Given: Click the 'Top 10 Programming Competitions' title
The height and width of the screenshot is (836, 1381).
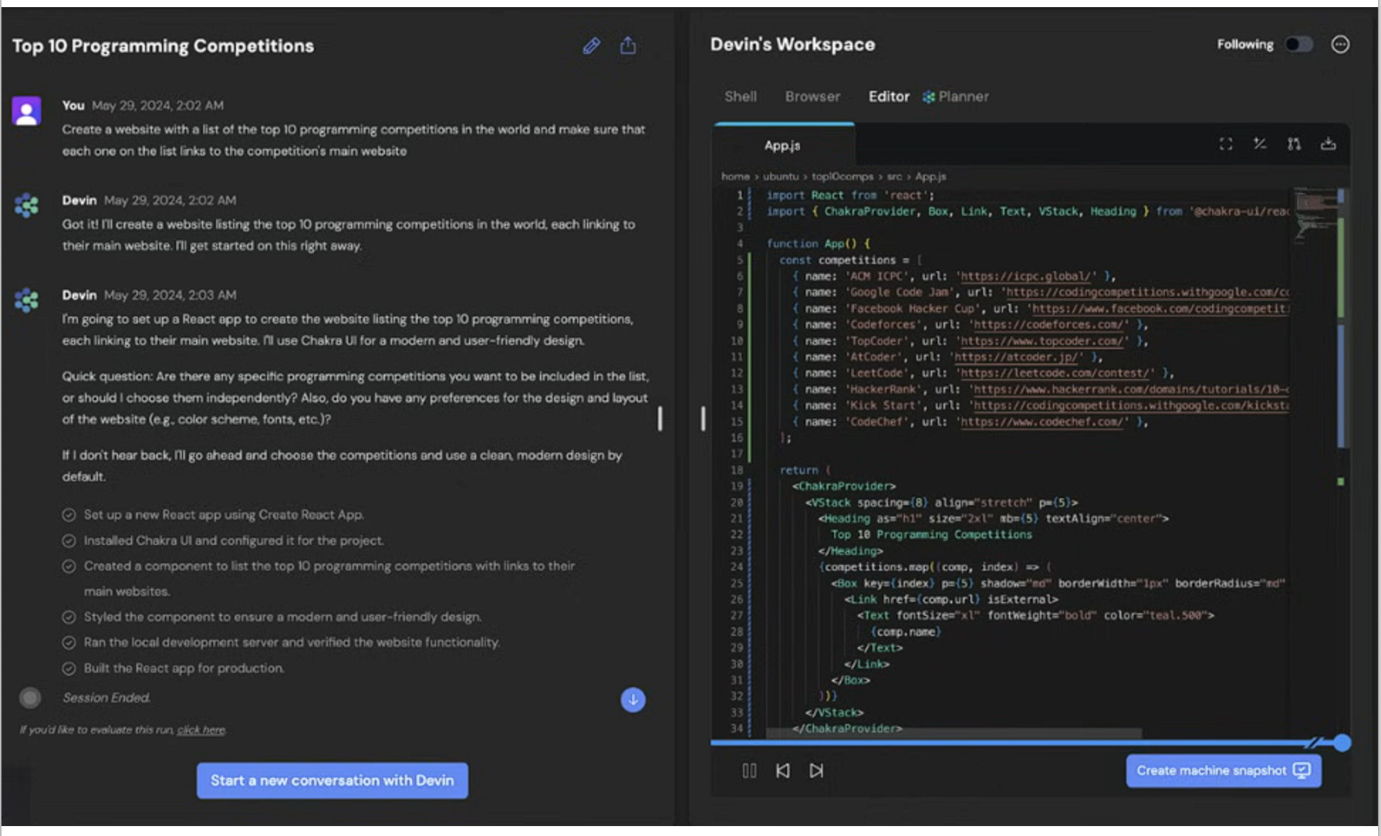Looking at the screenshot, I should click(163, 46).
